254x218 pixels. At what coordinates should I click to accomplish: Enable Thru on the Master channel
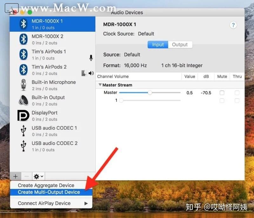point(237,93)
